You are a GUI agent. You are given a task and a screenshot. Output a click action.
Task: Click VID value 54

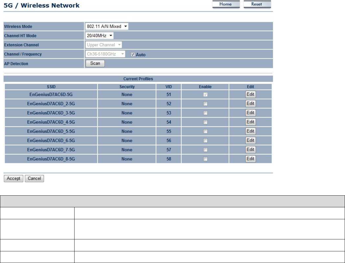169,122
